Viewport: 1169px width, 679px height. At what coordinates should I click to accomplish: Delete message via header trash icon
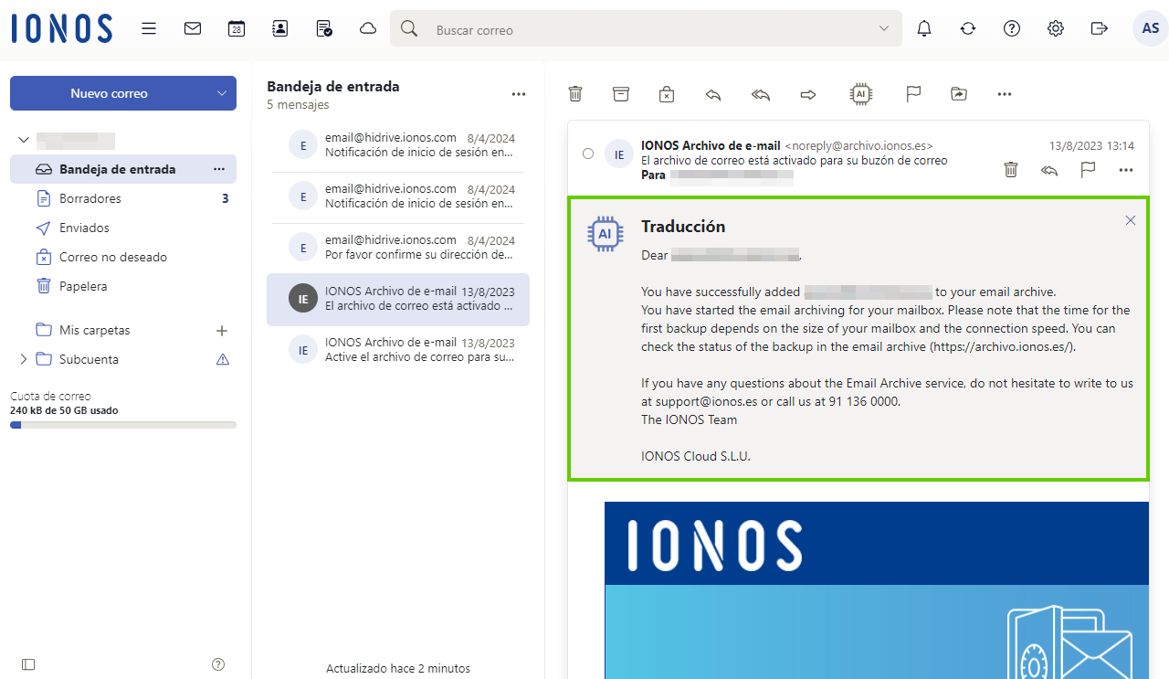tap(1011, 169)
